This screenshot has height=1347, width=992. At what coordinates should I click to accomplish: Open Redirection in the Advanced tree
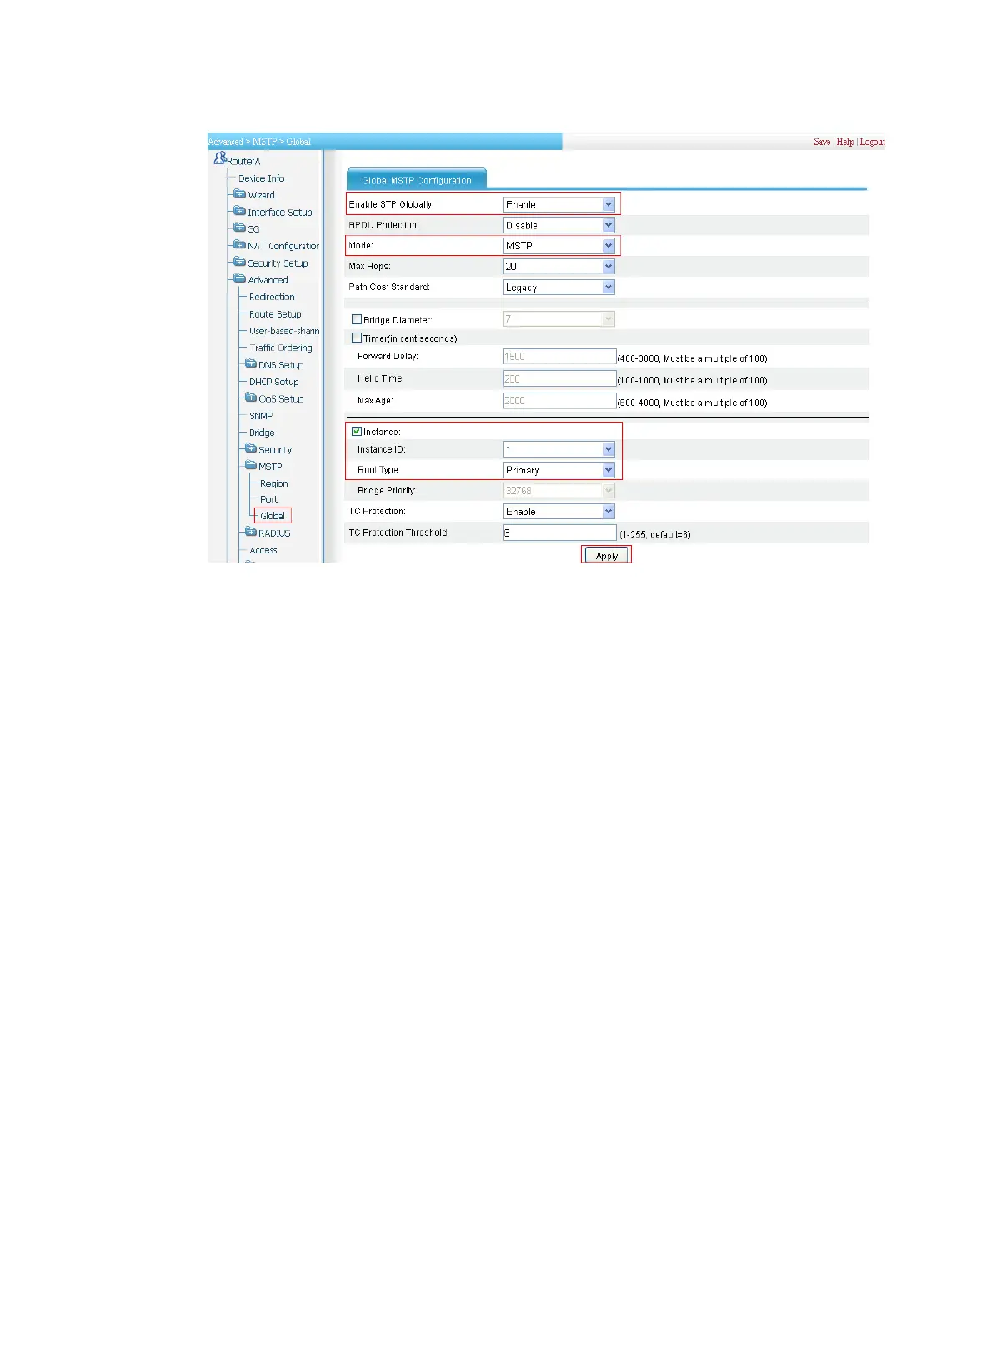click(272, 297)
